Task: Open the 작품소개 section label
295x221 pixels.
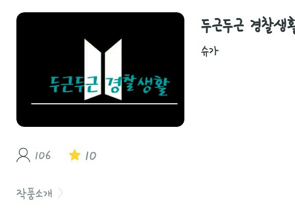Action: point(34,193)
